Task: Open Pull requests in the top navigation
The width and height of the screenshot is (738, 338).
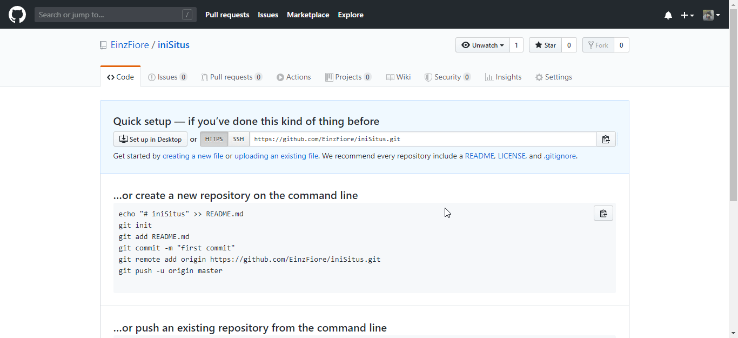Action: (x=227, y=15)
